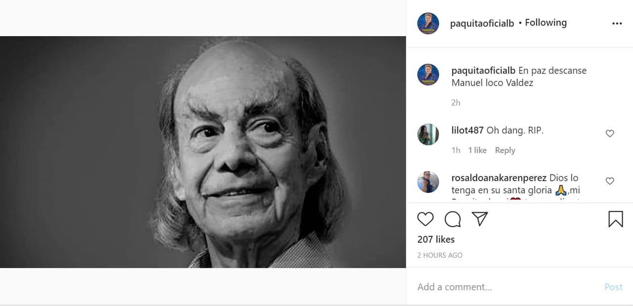Like lilot487's comment
633x306 pixels.
click(610, 133)
